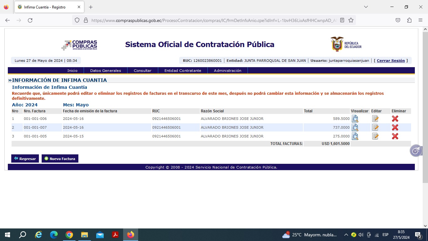
Task: Edit invoice 001-001-007 pencil icon
Action: 375,127
